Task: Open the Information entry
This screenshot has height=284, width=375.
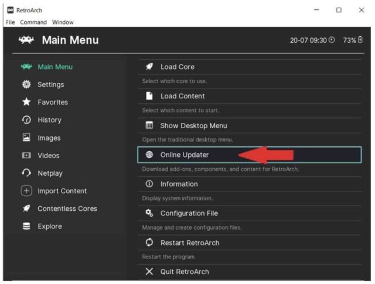Action: click(179, 184)
